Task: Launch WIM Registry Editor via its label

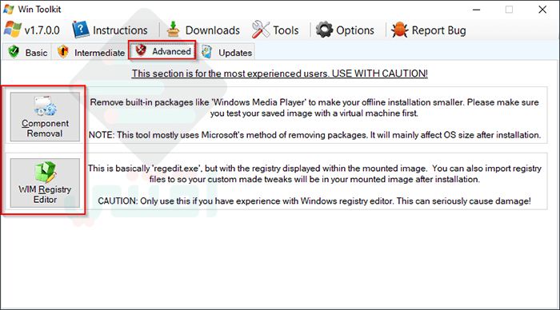Action: coord(45,194)
